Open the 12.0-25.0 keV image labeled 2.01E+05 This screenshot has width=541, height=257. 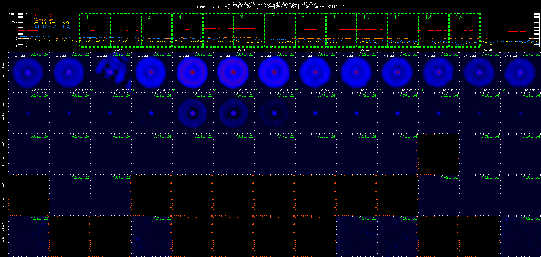point(193,154)
